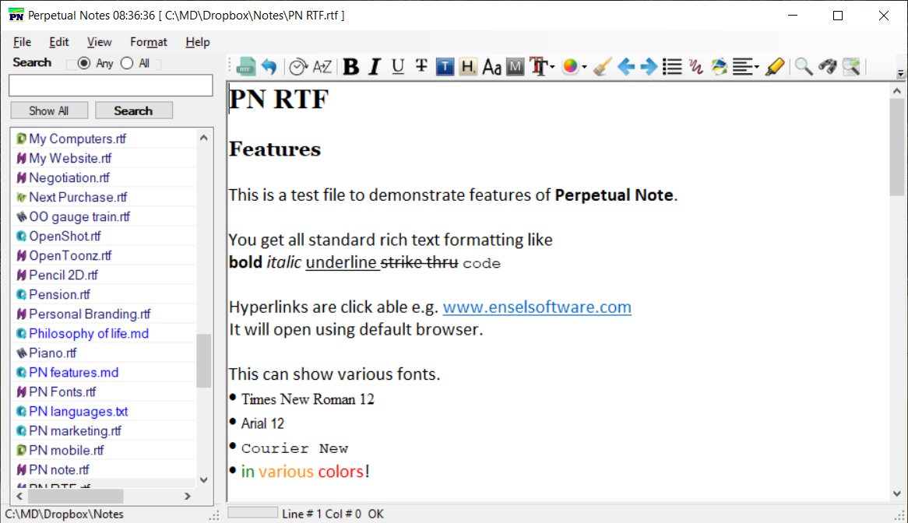Image resolution: width=908 pixels, height=523 pixels.
Task: Click the blue left arrow icon
Action: click(x=626, y=66)
